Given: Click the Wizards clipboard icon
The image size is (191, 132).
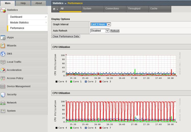Looking at the screenshot, I should [x=3, y=46].
